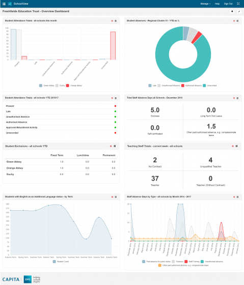Open menu icon of Student Exclusions panel

115,146
